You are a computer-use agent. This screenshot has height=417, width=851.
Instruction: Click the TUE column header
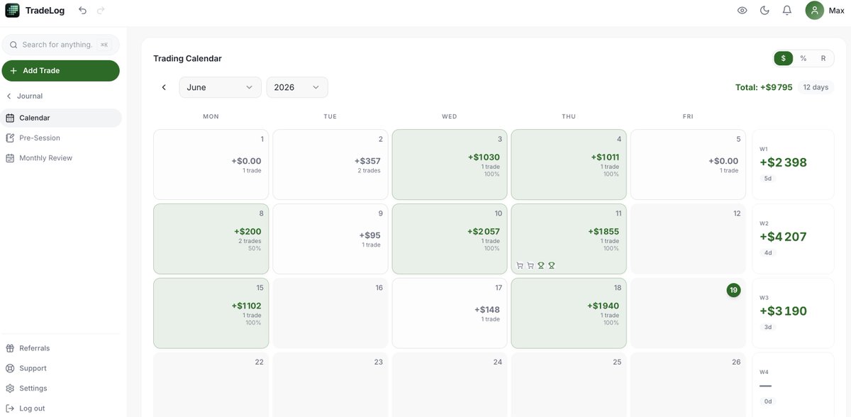pos(330,116)
